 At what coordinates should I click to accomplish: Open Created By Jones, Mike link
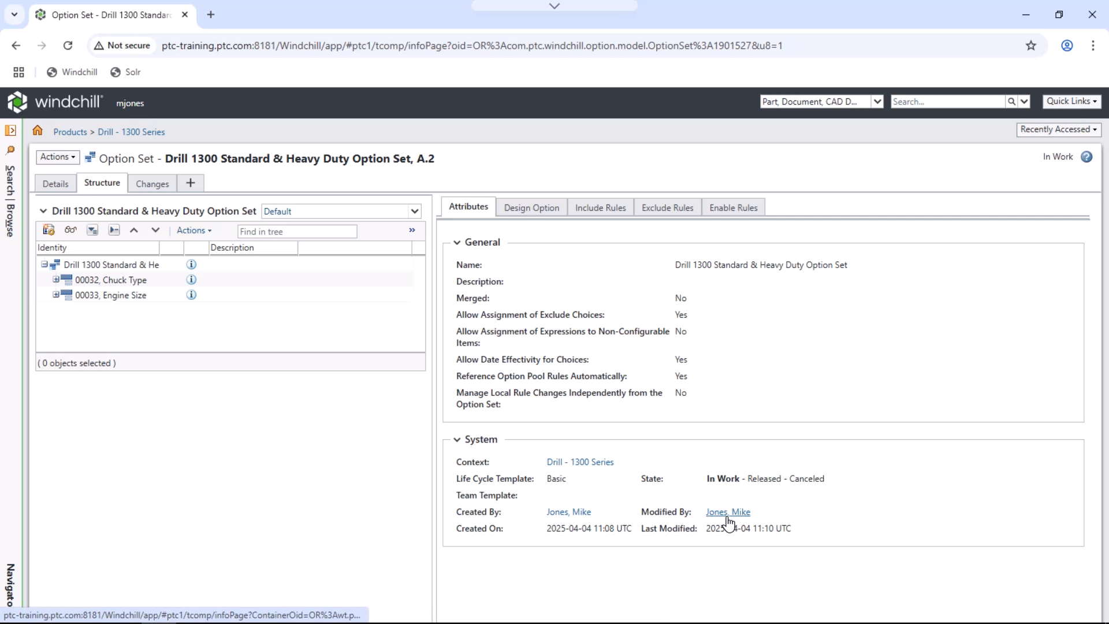click(x=569, y=512)
